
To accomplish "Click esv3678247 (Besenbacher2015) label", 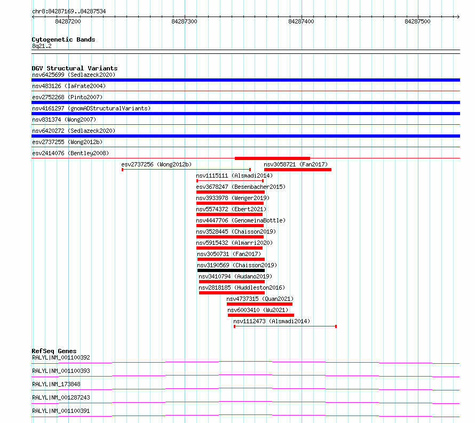I will coord(241,187).
